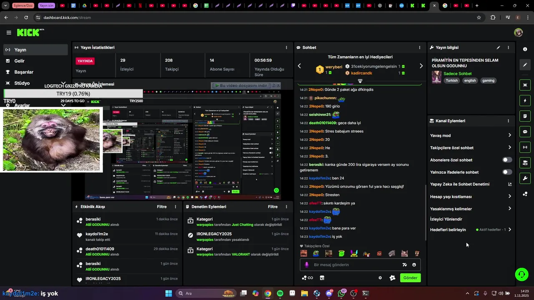534x300 pixels.
Task: Toggle the channel actions camera widget icon
Action: pos(525,162)
